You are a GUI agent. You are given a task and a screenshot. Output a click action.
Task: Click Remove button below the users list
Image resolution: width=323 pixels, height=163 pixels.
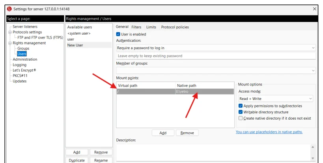pos(101,152)
